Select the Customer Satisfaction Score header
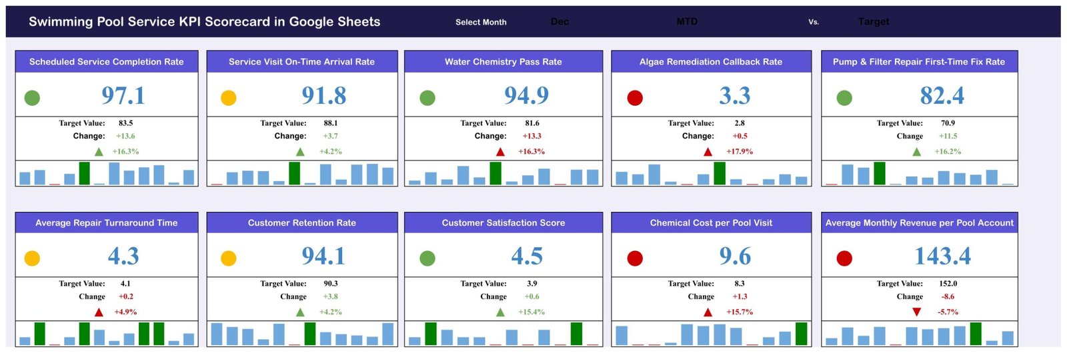 [503, 223]
